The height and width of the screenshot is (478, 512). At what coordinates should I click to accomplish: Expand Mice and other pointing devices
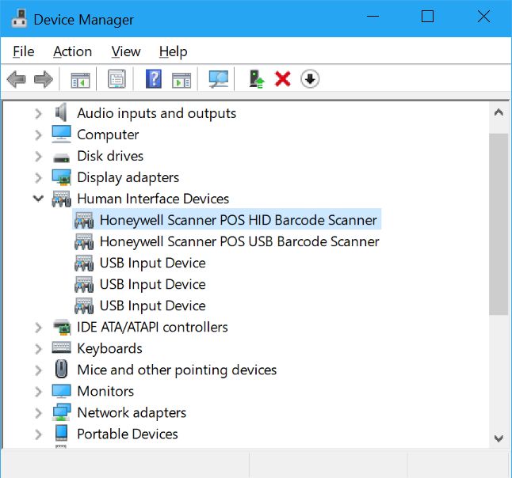(38, 370)
